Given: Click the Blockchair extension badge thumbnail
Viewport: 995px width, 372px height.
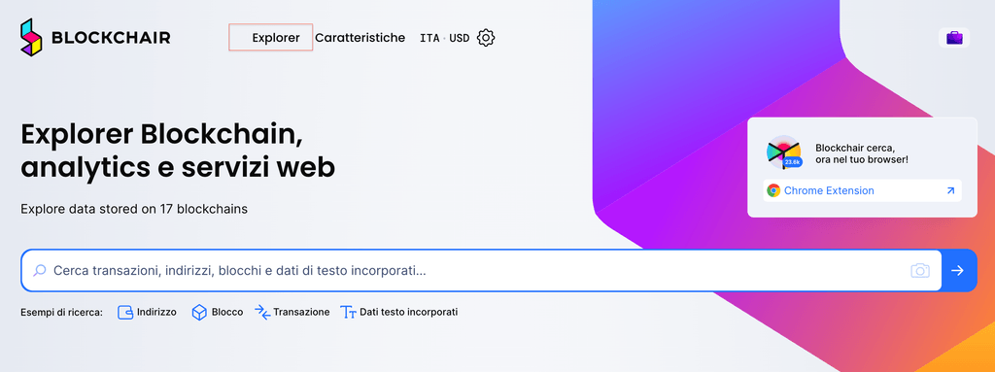Looking at the screenshot, I should (784, 152).
